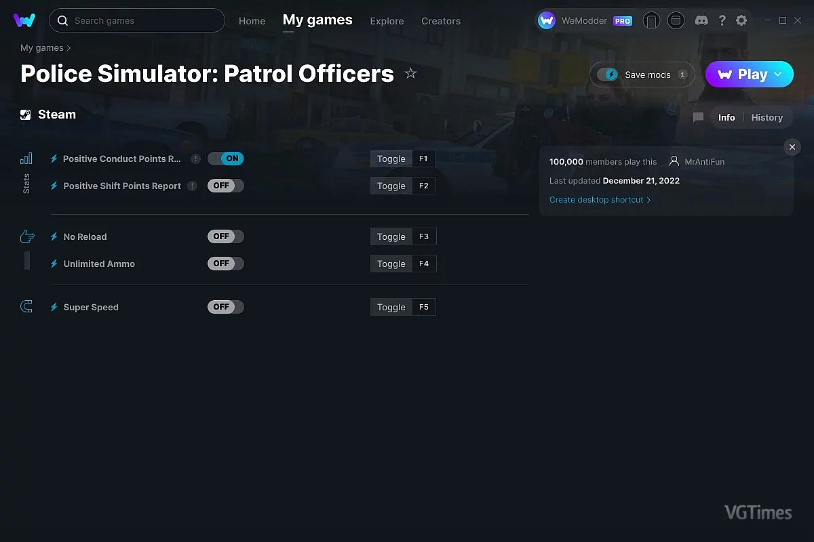Click the December 21, 2022 date
Image resolution: width=814 pixels, height=542 pixels.
(641, 181)
